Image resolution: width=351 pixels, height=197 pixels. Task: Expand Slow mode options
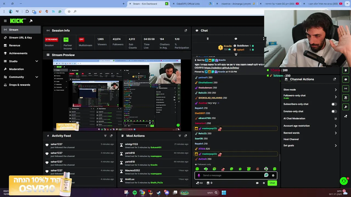(x=336, y=90)
